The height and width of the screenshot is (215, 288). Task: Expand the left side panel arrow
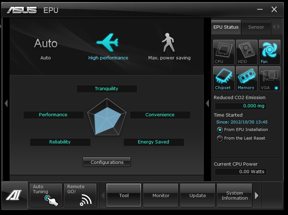[x=6, y=103]
